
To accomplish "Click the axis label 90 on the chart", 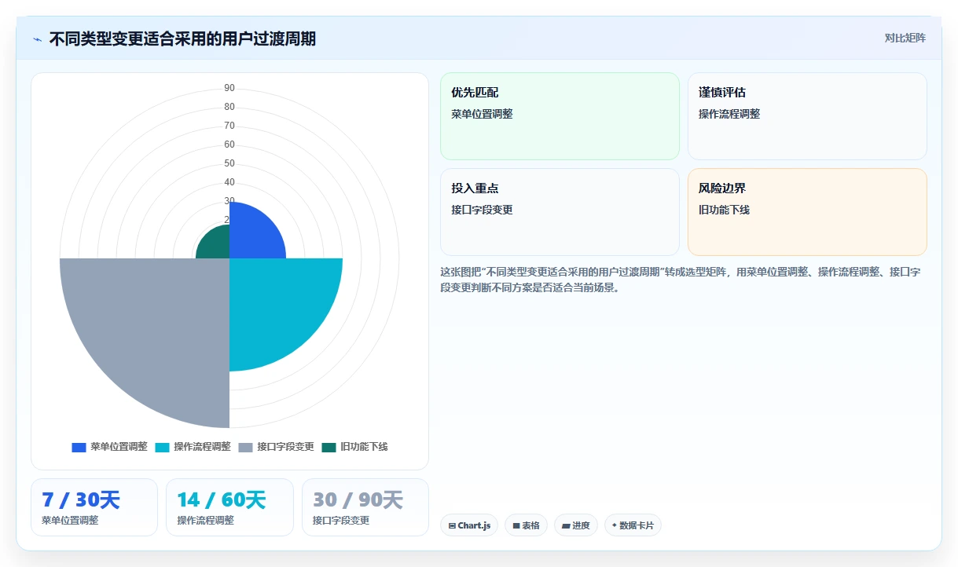I will point(229,88).
